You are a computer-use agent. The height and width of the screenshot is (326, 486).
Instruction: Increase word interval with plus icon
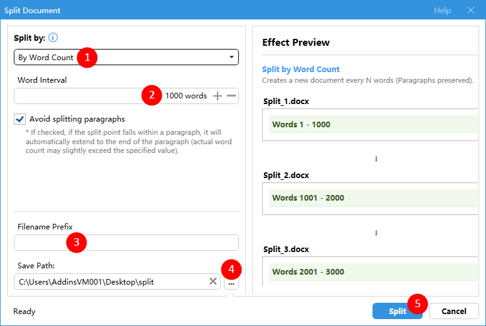coord(218,96)
